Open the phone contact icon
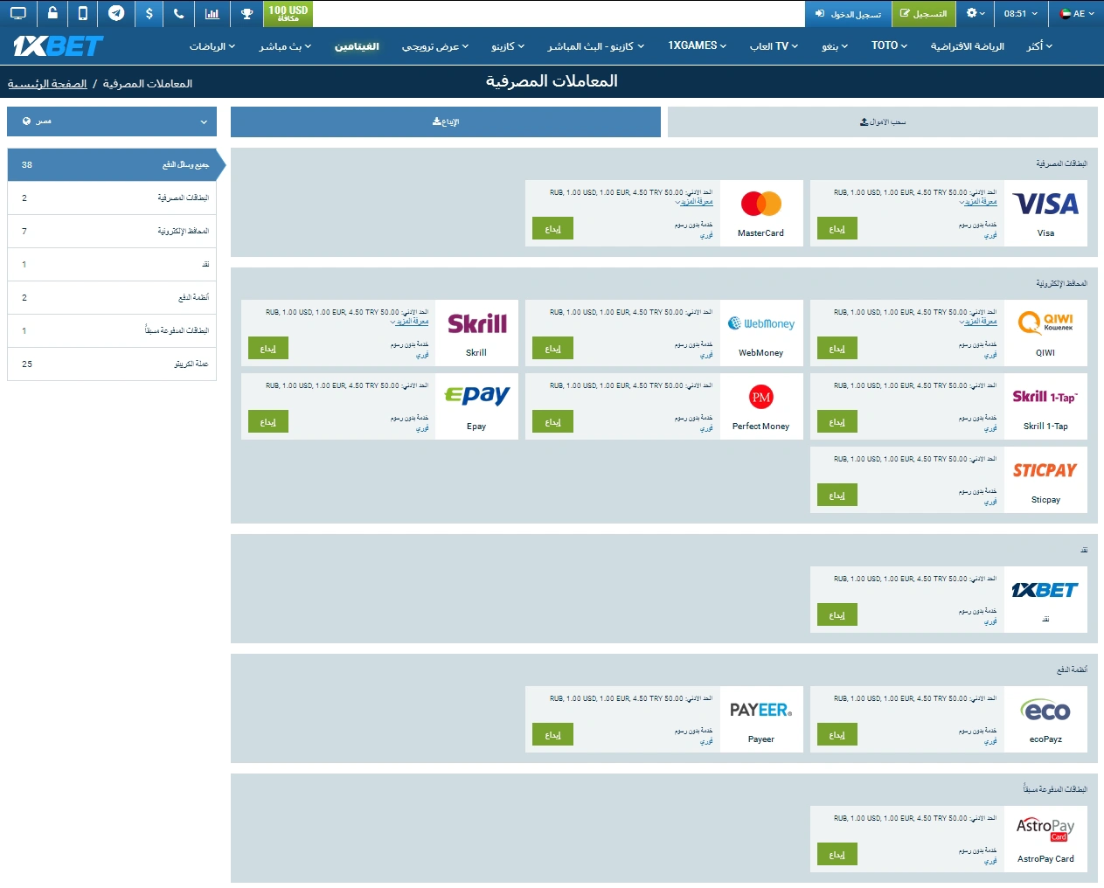 180,14
